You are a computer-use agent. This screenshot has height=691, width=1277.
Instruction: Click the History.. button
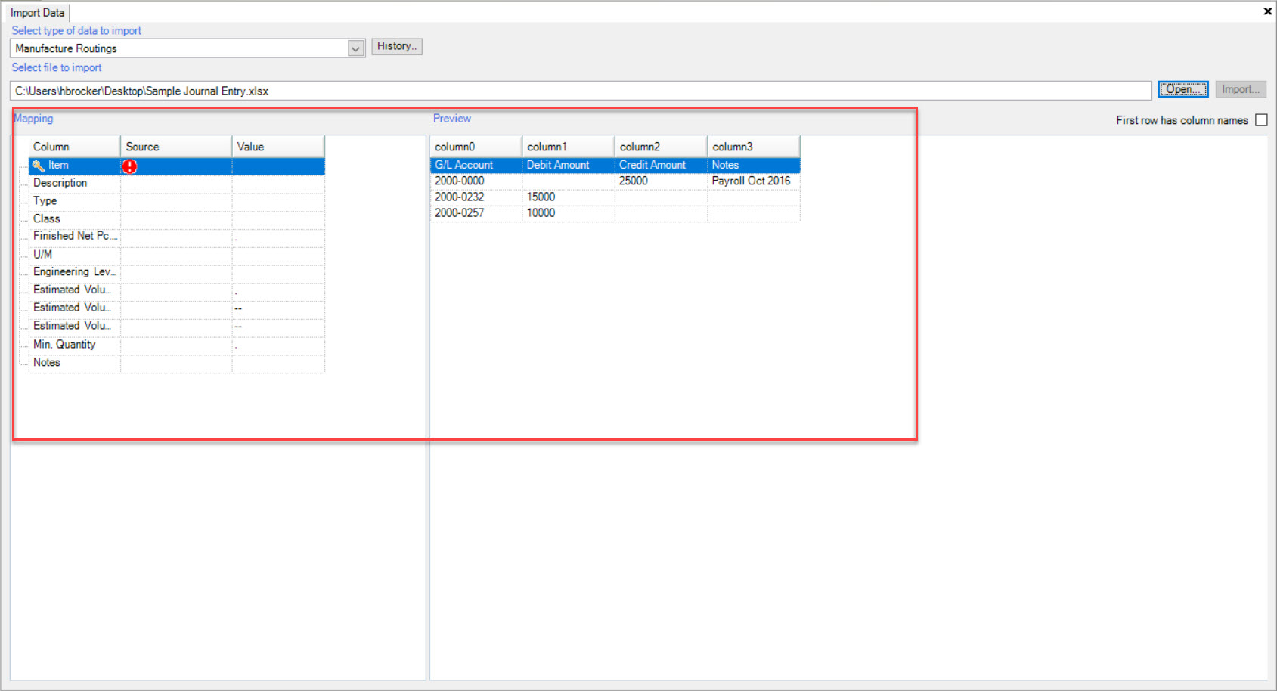(397, 46)
